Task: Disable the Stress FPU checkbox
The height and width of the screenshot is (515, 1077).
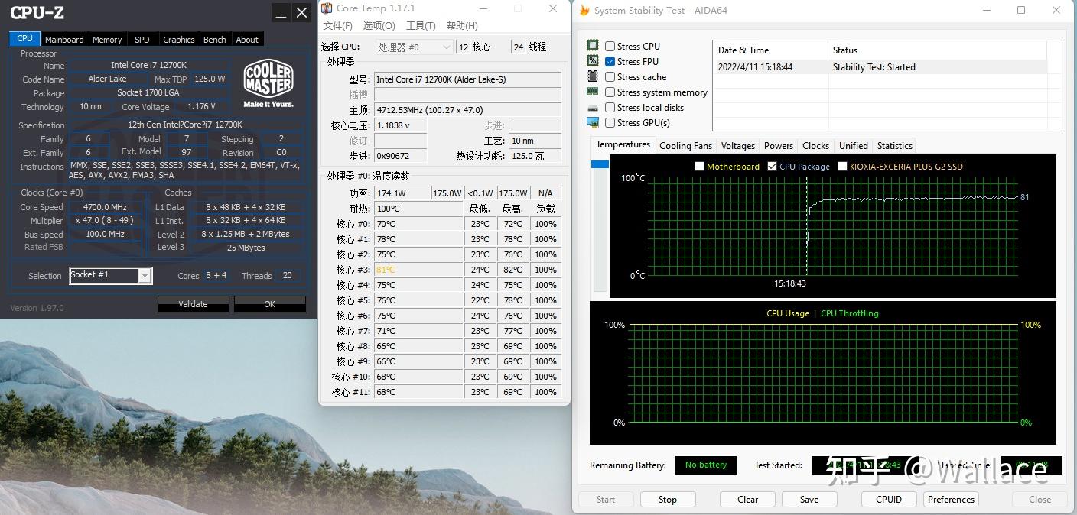Action: (609, 61)
